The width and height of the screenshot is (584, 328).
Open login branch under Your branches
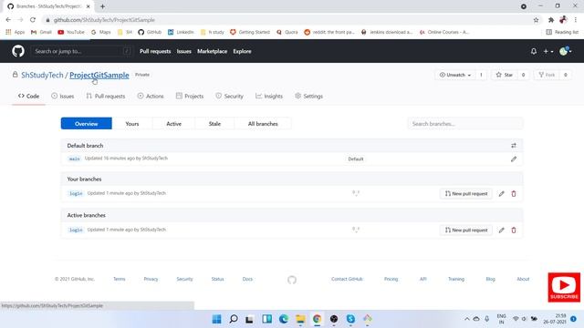coord(76,193)
